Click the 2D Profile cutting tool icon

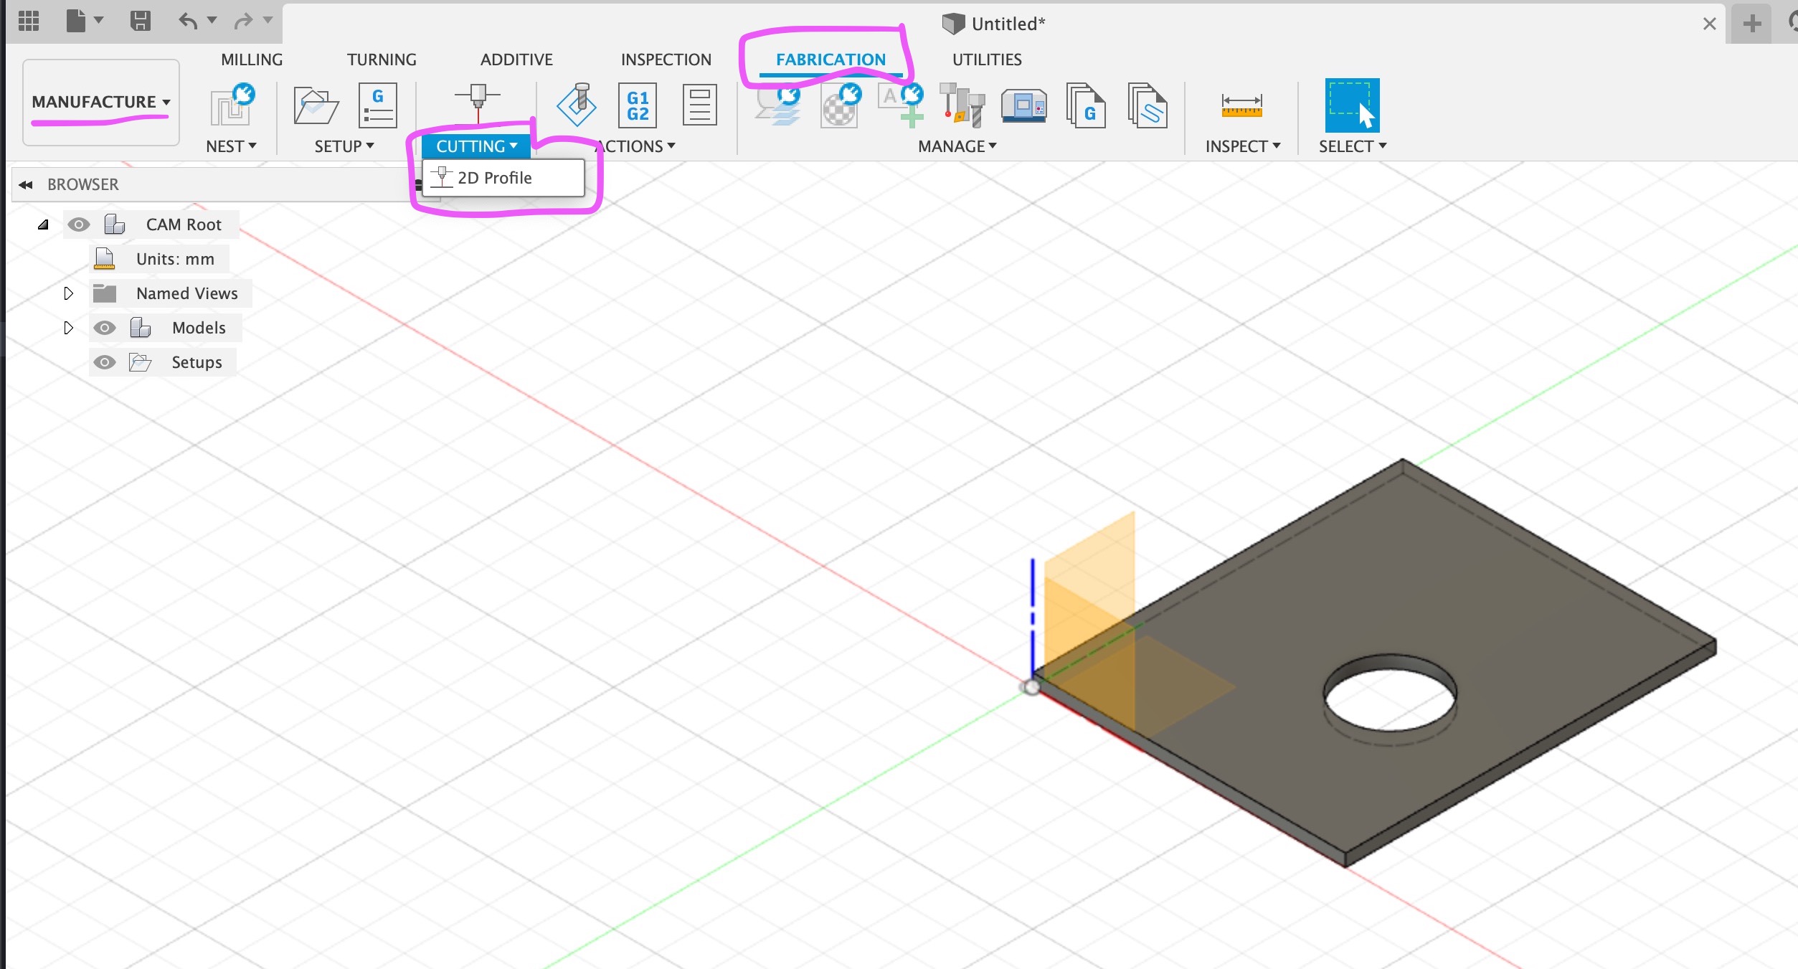click(478, 104)
